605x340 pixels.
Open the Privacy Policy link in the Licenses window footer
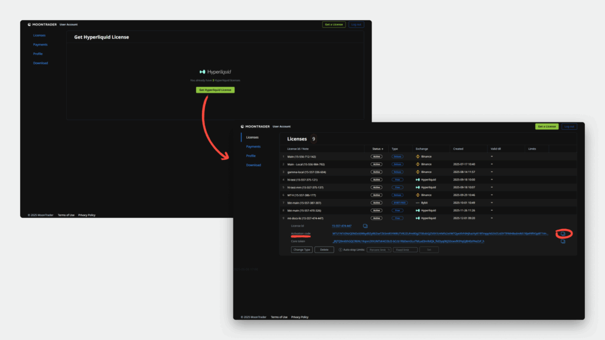point(300,317)
